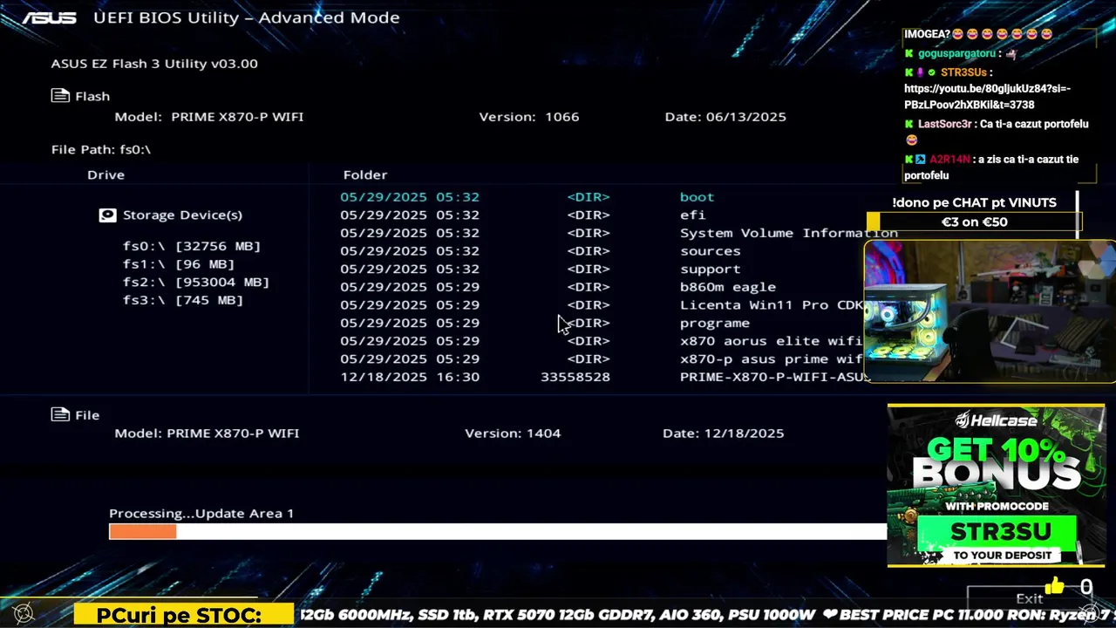The width and height of the screenshot is (1116, 628).
Task: Click the Update Area 1 progress bar
Action: coord(498,531)
